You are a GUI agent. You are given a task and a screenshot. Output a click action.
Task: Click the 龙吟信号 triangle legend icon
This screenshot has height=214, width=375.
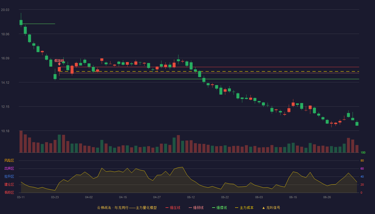pyautogui.click(x=264, y=208)
